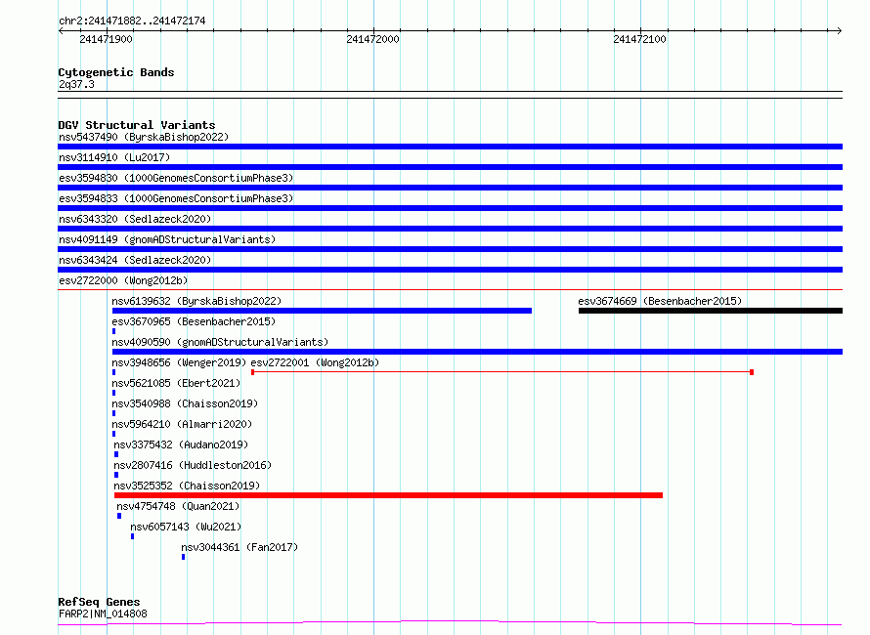Click the nsv5437490 (ByrskaBishop2022) variant label
Viewport: 870px width, 635px height.
pos(143,137)
